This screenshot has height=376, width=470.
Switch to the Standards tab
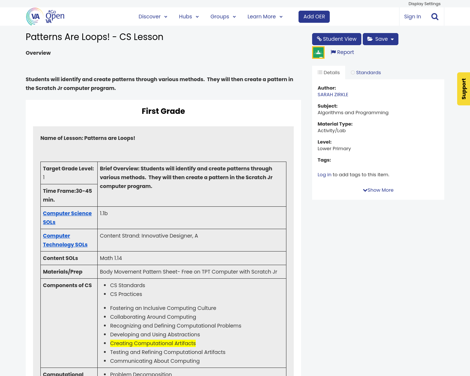pyautogui.click(x=366, y=73)
